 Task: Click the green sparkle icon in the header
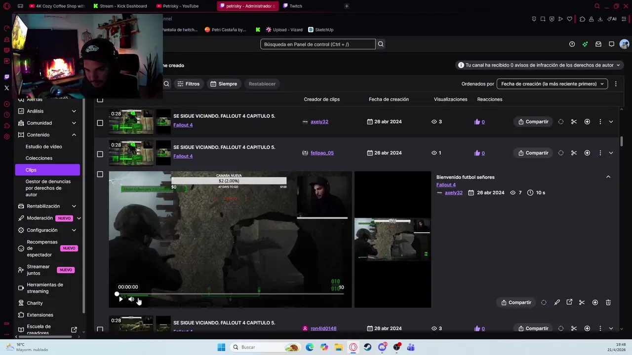click(x=585, y=44)
